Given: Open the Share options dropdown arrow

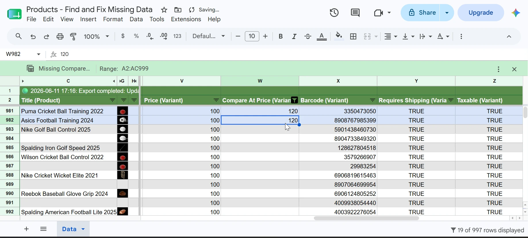Looking at the screenshot, I should point(447,13).
